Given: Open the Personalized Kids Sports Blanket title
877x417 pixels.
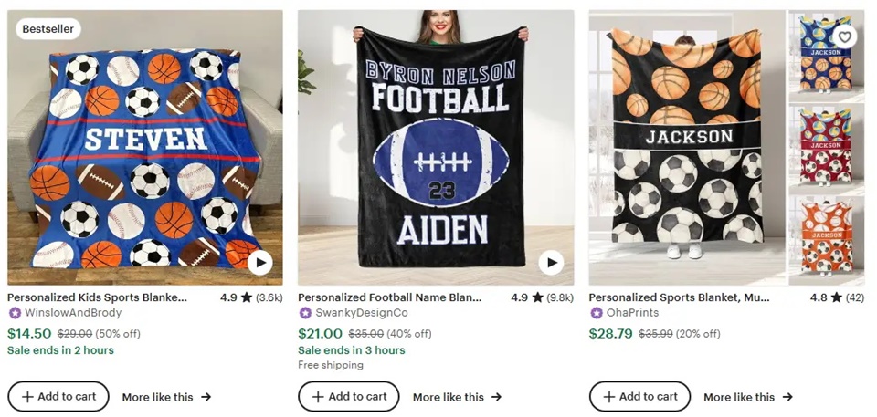Looking at the screenshot, I should [97, 297].
